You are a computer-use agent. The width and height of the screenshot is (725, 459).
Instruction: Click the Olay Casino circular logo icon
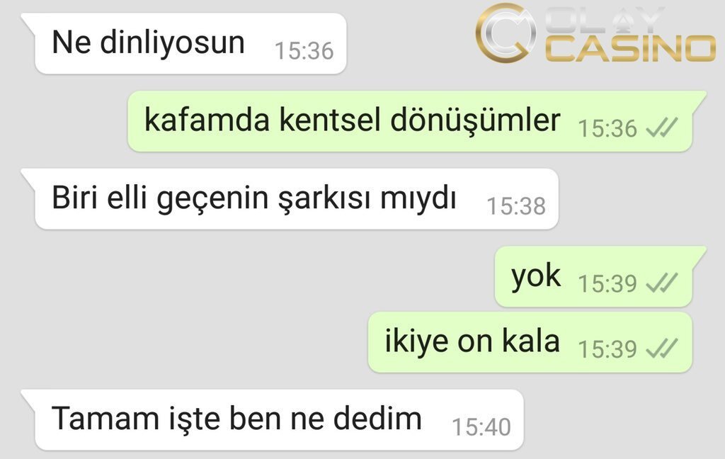click(506, 33)
